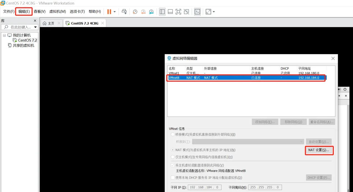The width and height of the screenshot is (353, 192).
Task: Toggle the library sidebar panel
Action: (x=162, y=12)
